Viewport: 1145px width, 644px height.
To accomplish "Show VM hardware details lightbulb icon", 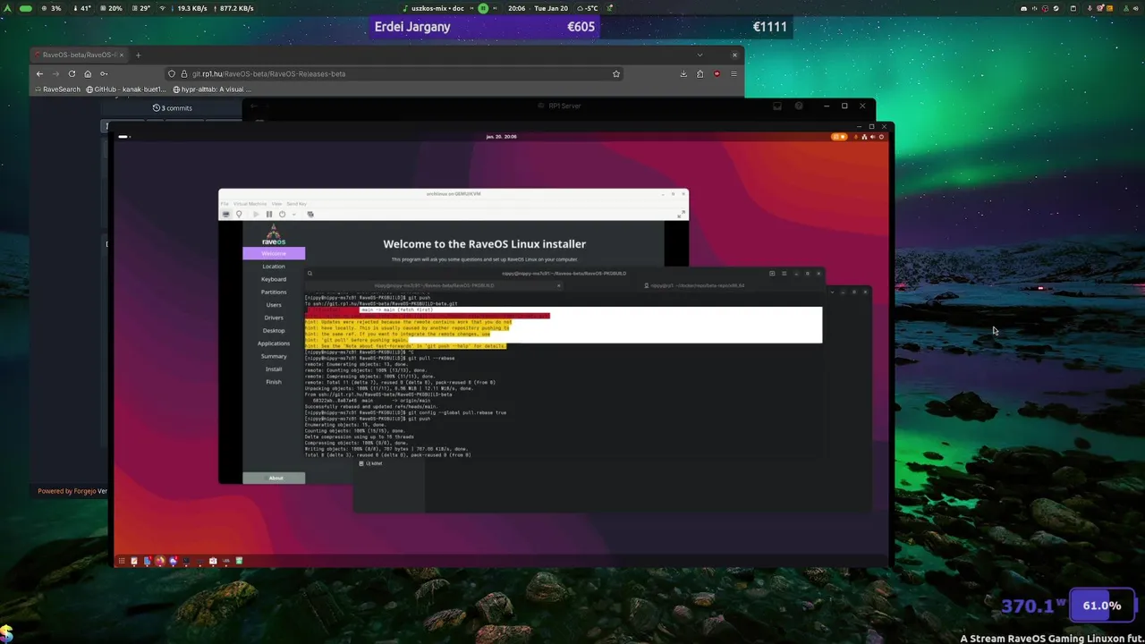I will click(x=239, y=214).
